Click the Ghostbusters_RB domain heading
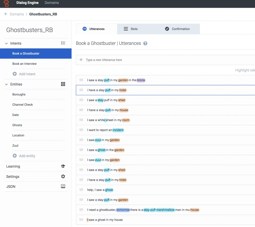The image size is (255, 227). pos(30,30)
